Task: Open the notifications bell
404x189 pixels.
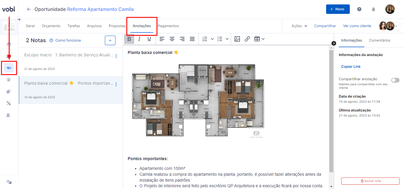Action: (373, 9)
